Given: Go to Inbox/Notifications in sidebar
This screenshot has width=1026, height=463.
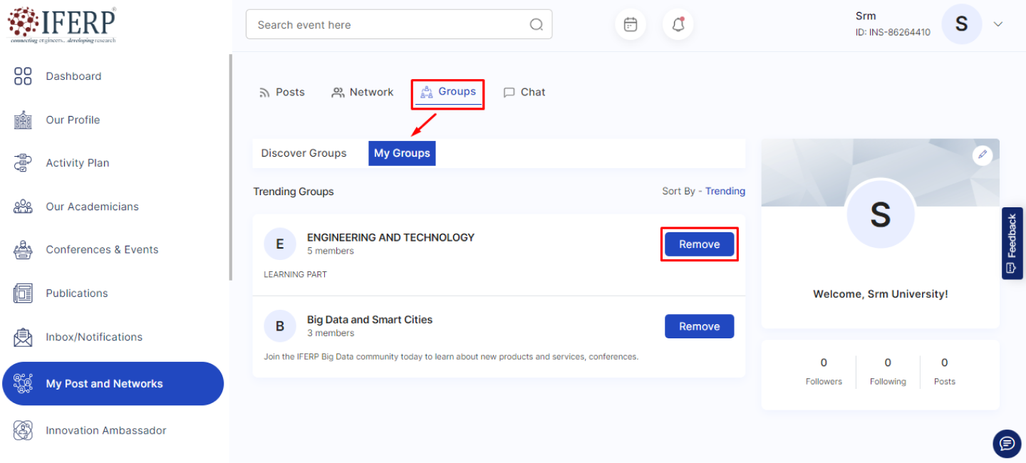Looking at the screenshot, I should coord(93,337).
